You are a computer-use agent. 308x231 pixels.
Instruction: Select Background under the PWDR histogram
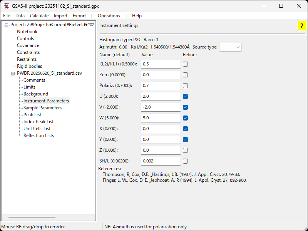(x=36, y=94)
